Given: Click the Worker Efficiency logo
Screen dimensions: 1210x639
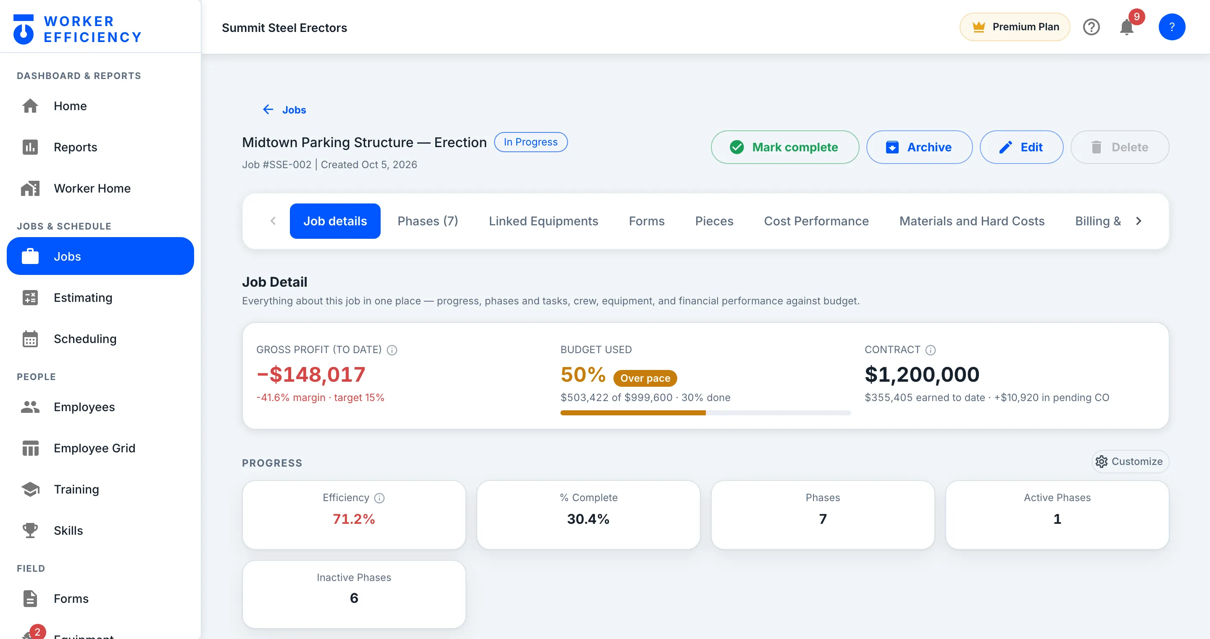Looking at the screenshot, I should (77, 29).
